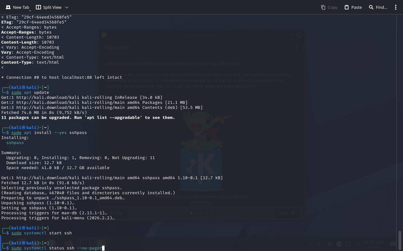Click the 'sudo apt update' command text
Screen dimensions: 403x251
tap(30, 93)
